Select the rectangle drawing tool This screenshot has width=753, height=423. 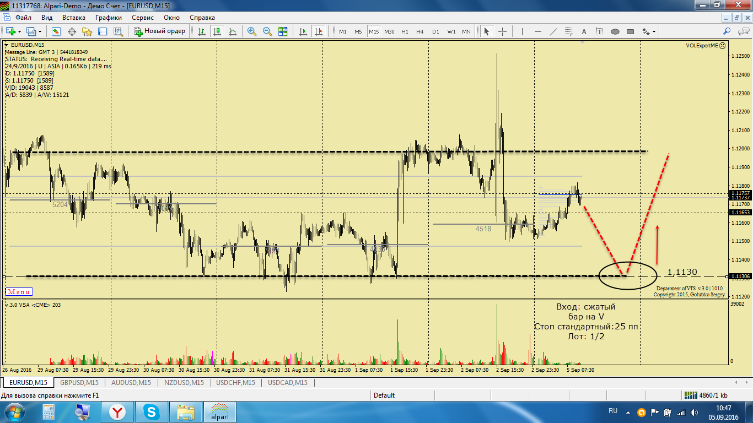[x=630, y=31]
